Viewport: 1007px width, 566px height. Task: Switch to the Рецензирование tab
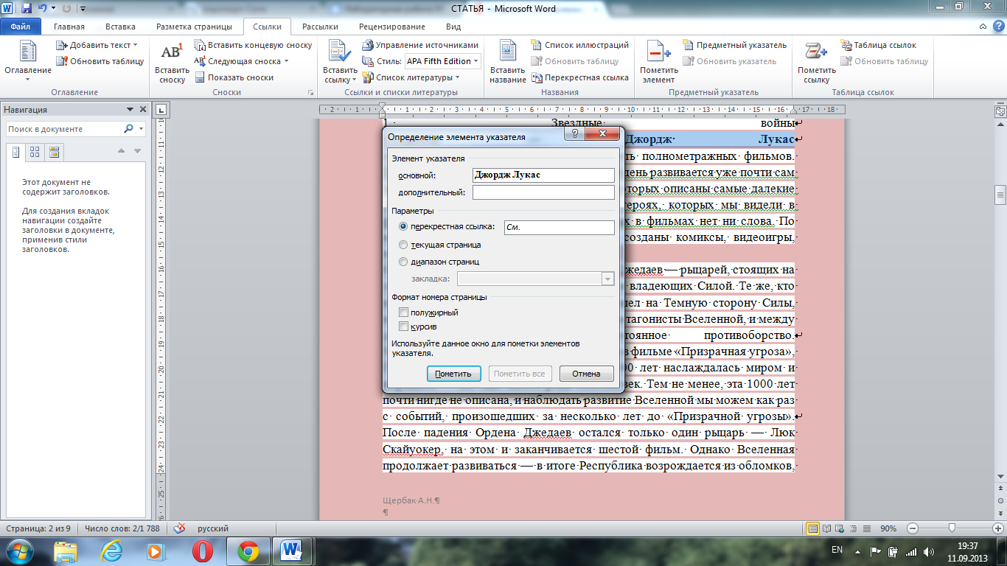(392, 27)
